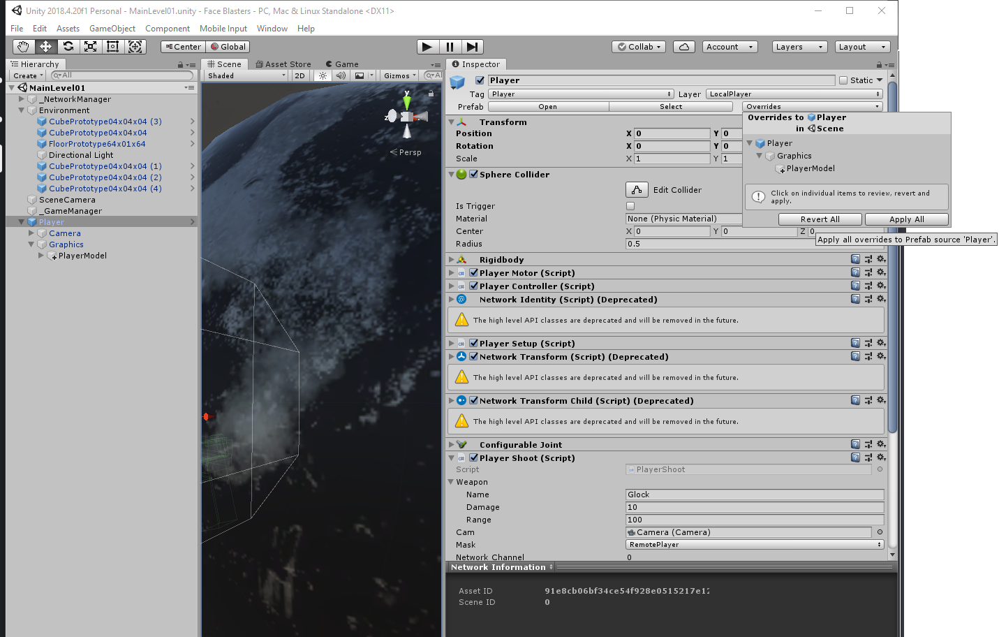Collapse the Weapon foldout
This screenshot has width=999, height=637.
451,482
